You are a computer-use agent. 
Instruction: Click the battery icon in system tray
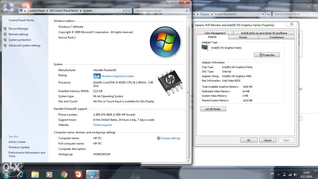coord(284,175)
